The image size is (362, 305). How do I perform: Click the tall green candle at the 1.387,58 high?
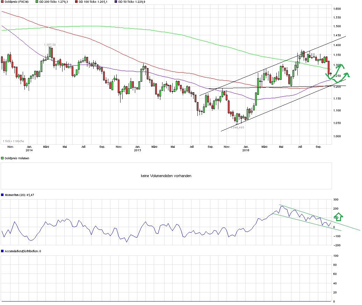point(50,52)
